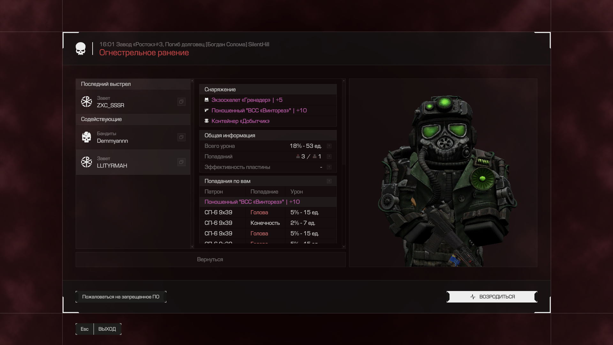Click Снаряжение section header
Viewport: 613px width, 345px height.
[268, 89]
